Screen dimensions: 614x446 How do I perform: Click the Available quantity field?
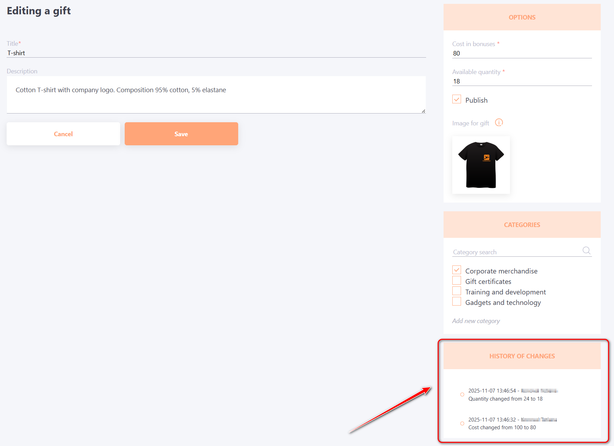(521, 81)
